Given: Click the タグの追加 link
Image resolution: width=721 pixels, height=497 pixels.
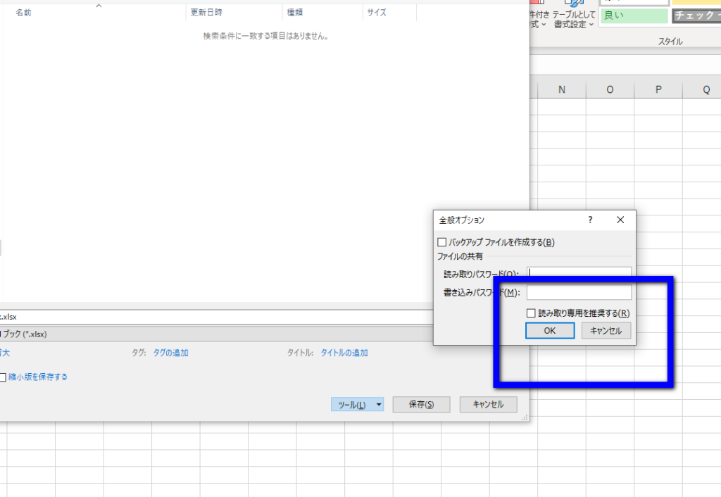Looking at the screenshot, I should point(170,353).
